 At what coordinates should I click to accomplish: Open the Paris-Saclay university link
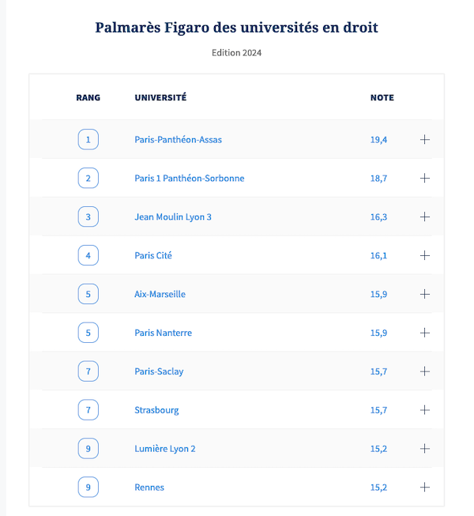click(x=159, y=371)
